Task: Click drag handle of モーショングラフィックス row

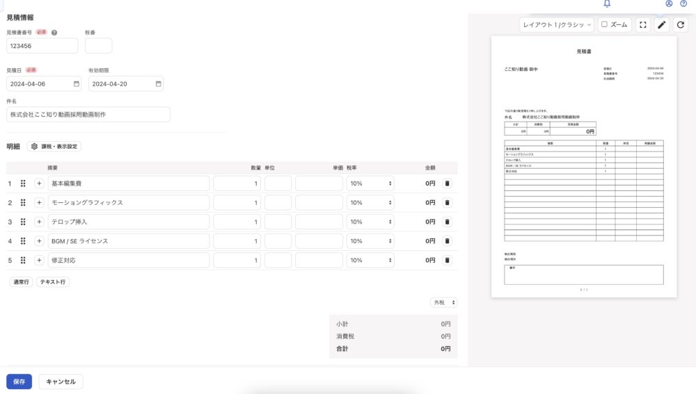Action: click(x=23, y=203)
